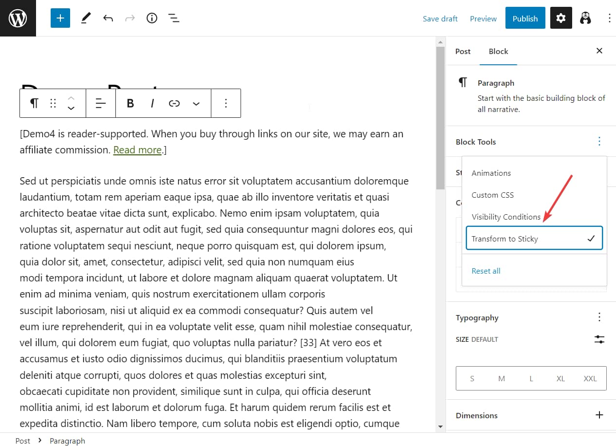Click the Typography panel heading
Screen dimensions: 616x446
click(x=477, y=317)
